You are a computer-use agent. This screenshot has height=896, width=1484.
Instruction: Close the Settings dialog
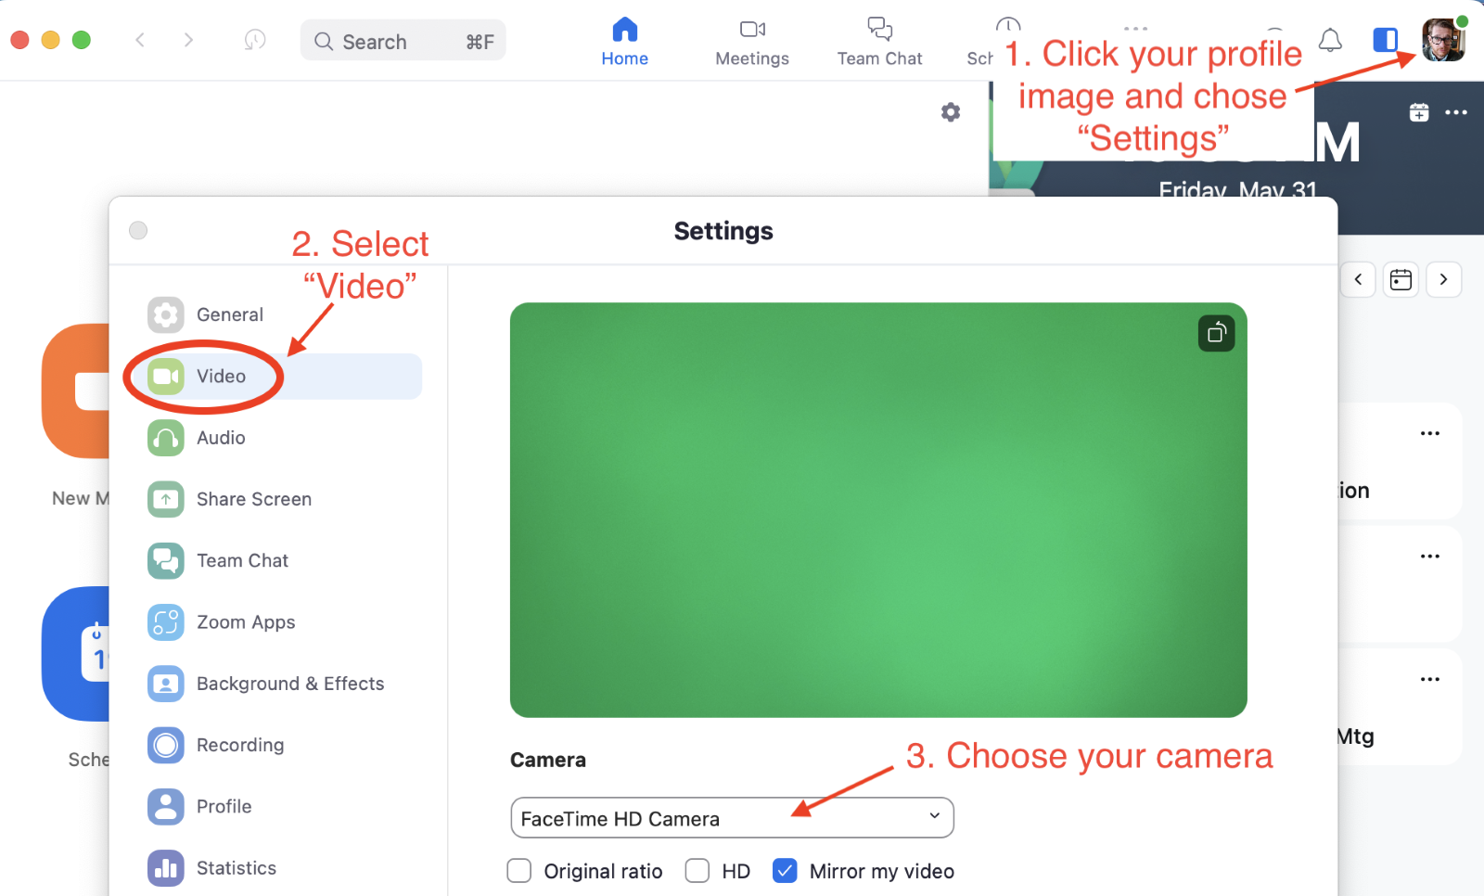[138, 230]
